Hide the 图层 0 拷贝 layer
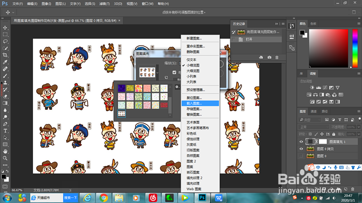The height and width of the screenshot is (203, 362). 301,149
